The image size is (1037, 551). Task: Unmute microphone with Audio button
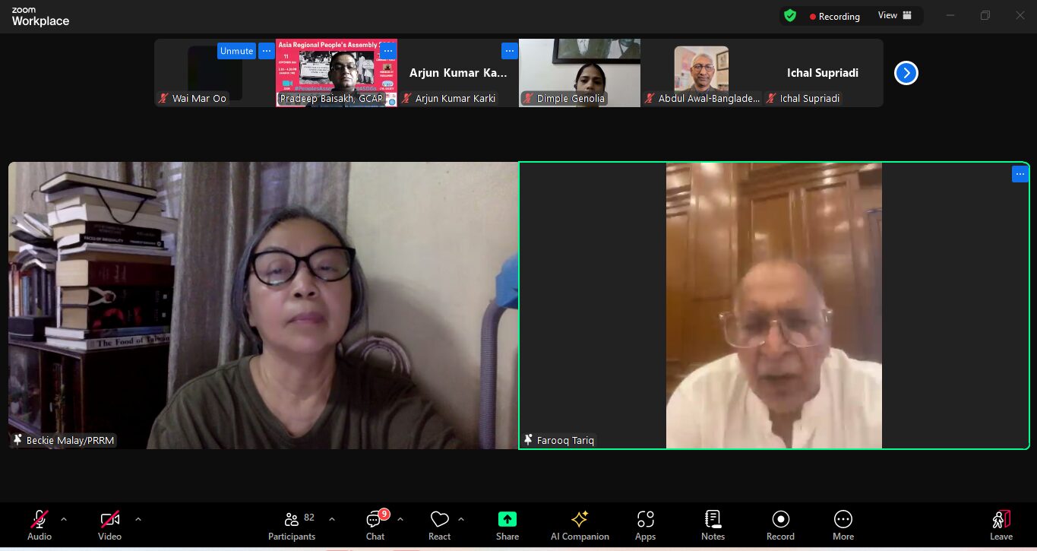(x=40, y=524)
